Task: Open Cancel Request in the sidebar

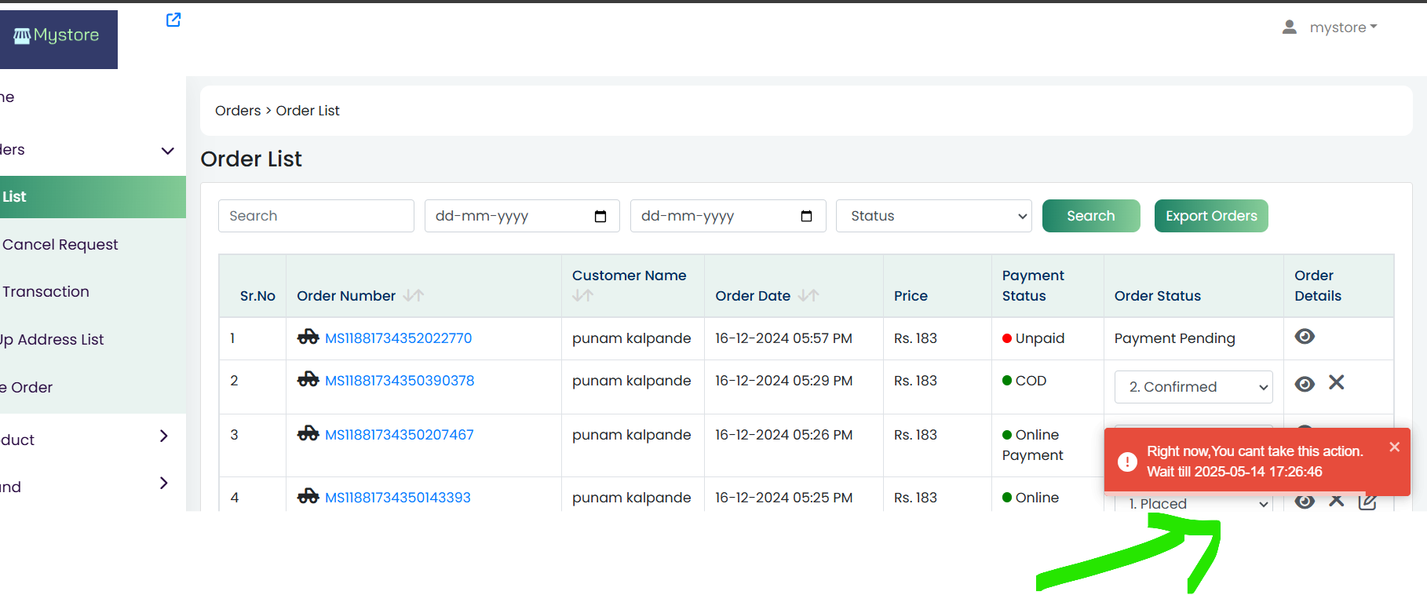Action: pyautogui.click(x=60, y=245)
